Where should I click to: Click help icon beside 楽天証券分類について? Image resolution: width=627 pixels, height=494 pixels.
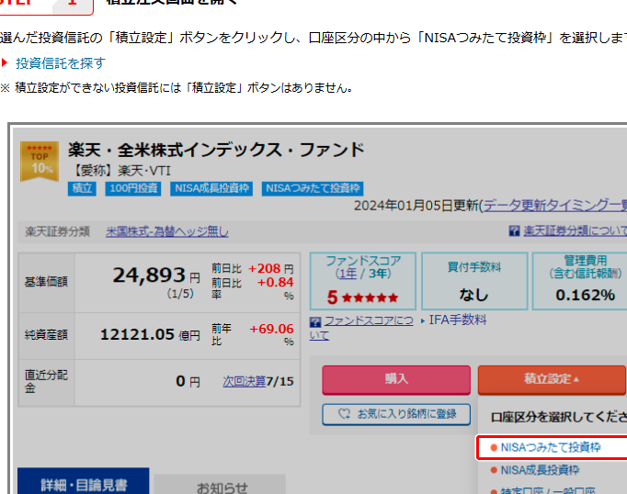pyautogui.click(x=514, y=230)
